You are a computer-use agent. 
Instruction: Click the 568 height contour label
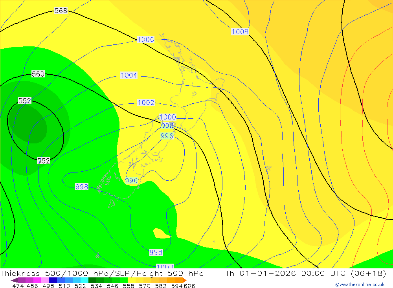click(x=61, y=11)
